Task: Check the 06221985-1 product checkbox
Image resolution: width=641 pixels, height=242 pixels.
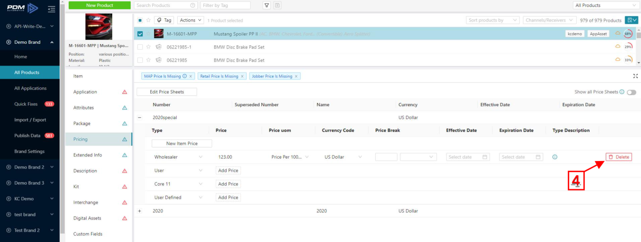Action: tap(140, 47)
